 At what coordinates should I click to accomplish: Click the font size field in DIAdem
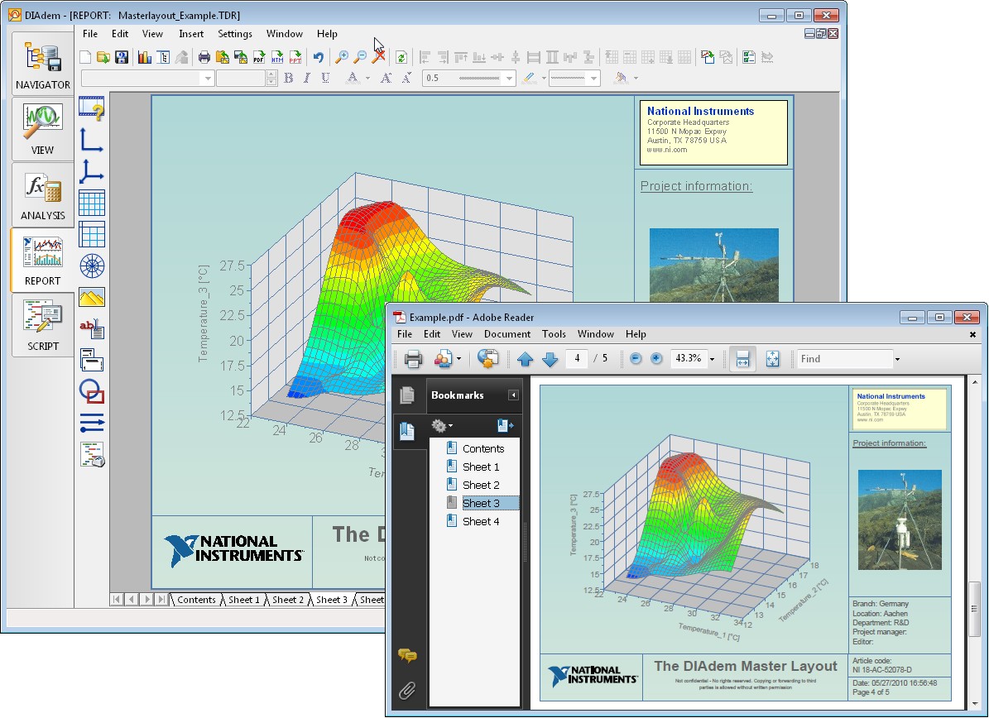(241, 78)
